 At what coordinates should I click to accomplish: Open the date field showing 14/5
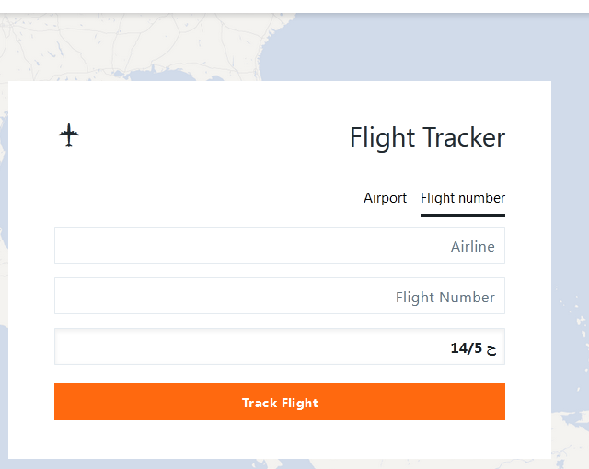[x=279, y=347]
